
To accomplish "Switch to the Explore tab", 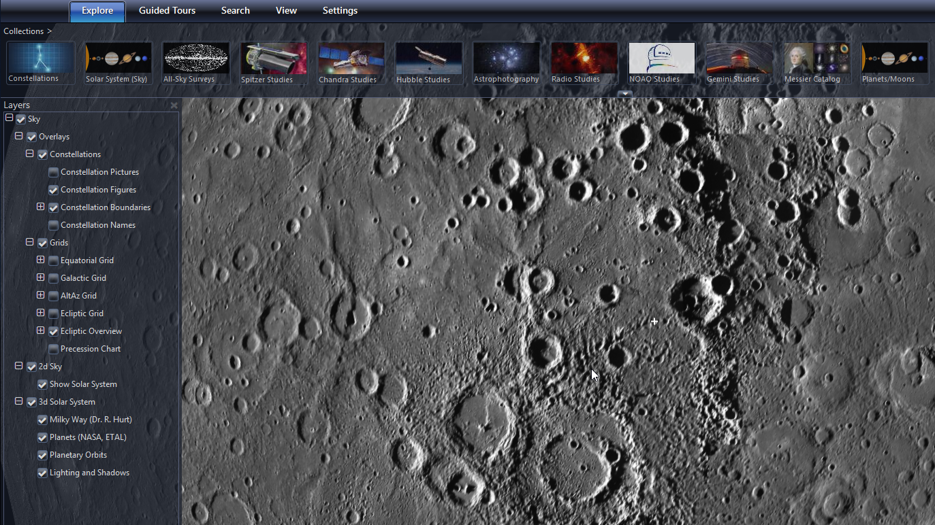I will coord(97,11).
